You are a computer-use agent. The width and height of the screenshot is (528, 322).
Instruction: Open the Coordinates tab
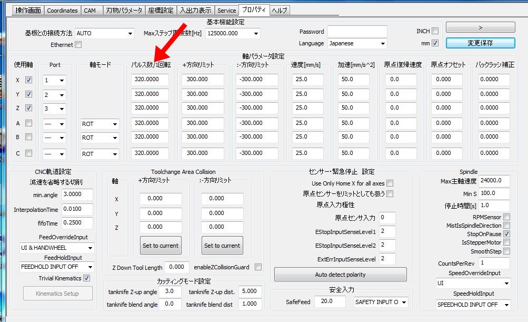(62, 10)
